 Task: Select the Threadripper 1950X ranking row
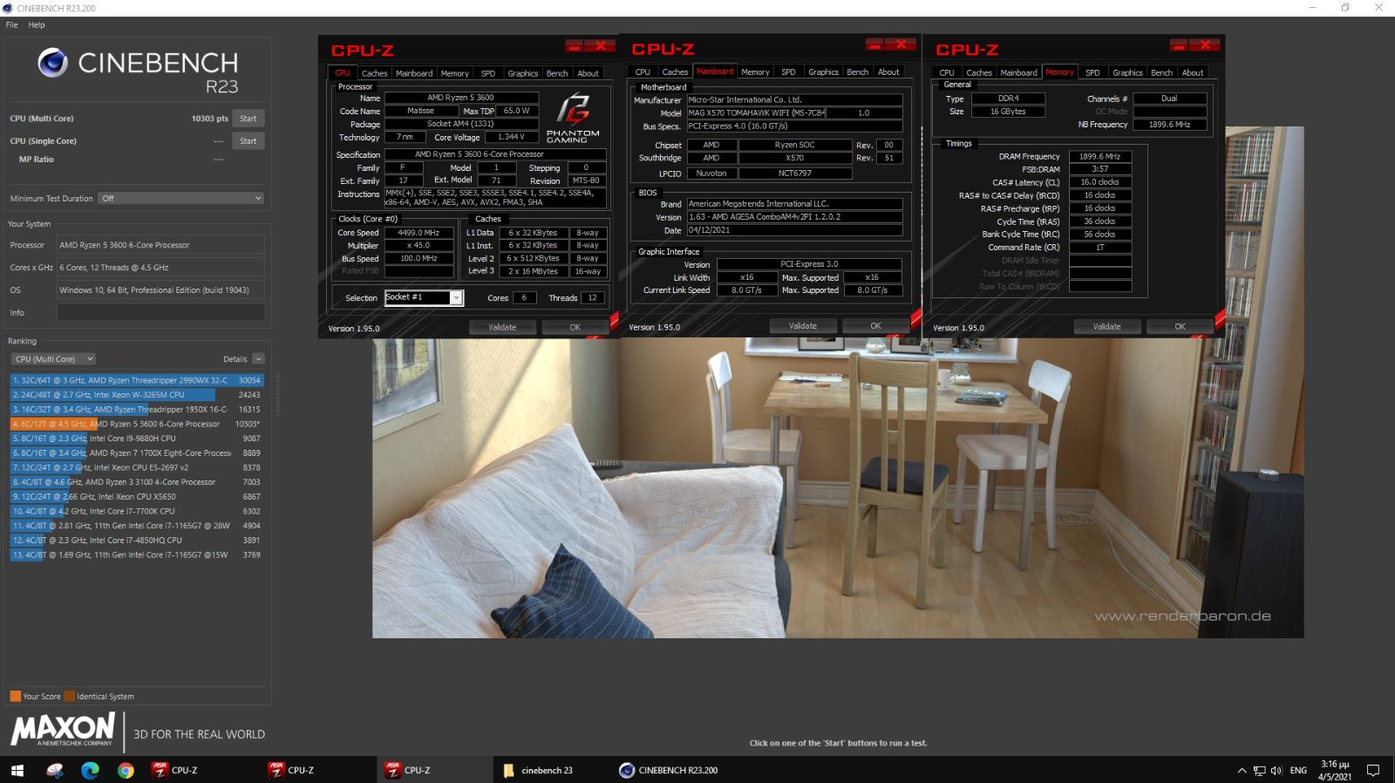[x=137, y=410]
